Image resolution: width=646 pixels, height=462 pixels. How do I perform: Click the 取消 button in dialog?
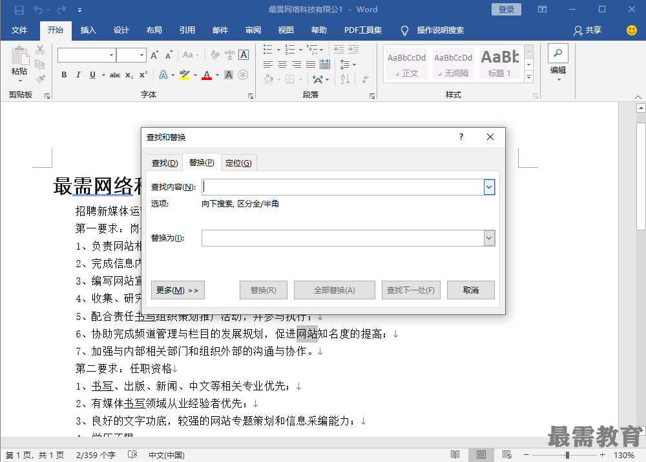tap(470, 290)
